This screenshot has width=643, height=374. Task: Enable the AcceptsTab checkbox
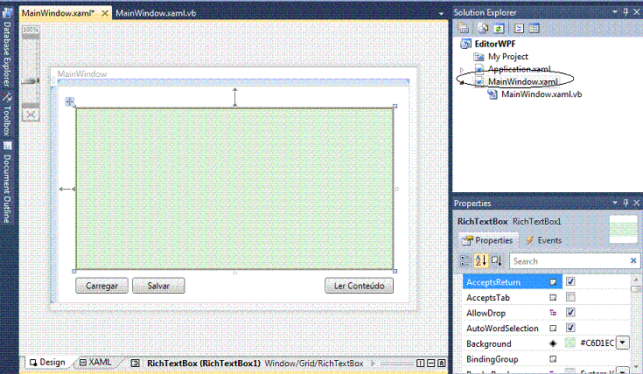pos(570,297)
